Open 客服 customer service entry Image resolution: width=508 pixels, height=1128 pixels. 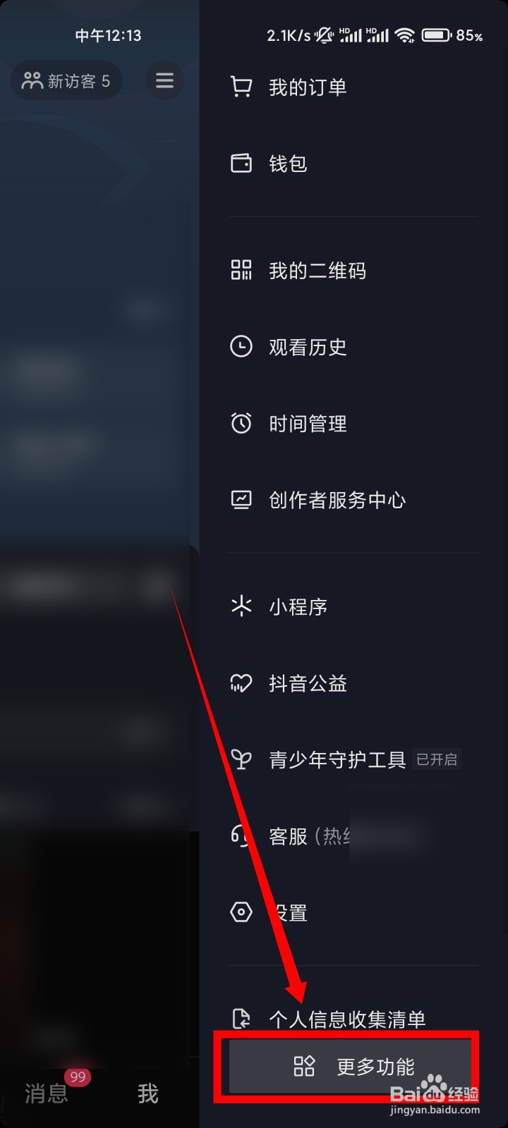pyautogui.click(x=353, y=836)
